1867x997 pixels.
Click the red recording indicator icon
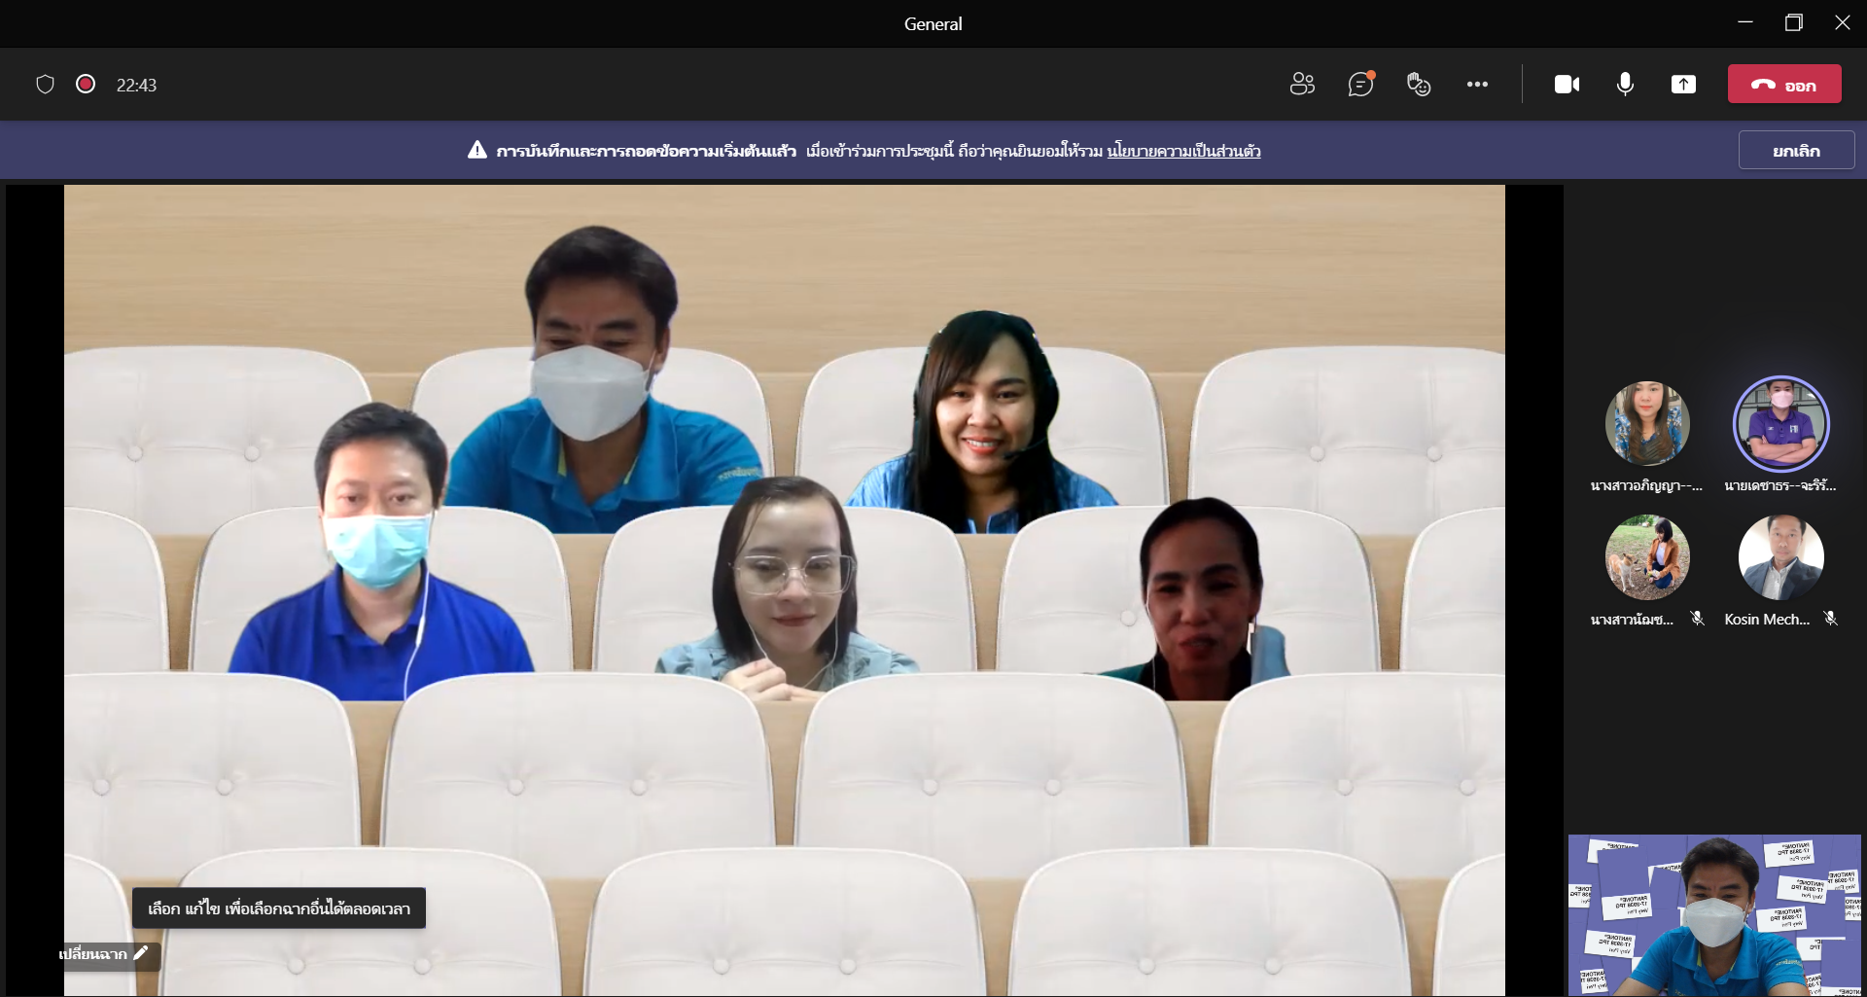coord(86,85)
